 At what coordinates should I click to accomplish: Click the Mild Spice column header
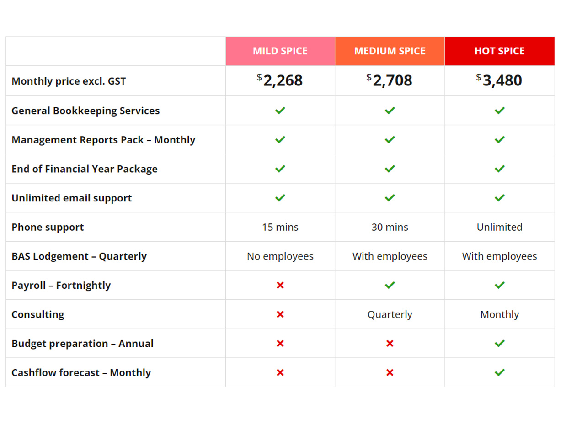tap(280, 51)
